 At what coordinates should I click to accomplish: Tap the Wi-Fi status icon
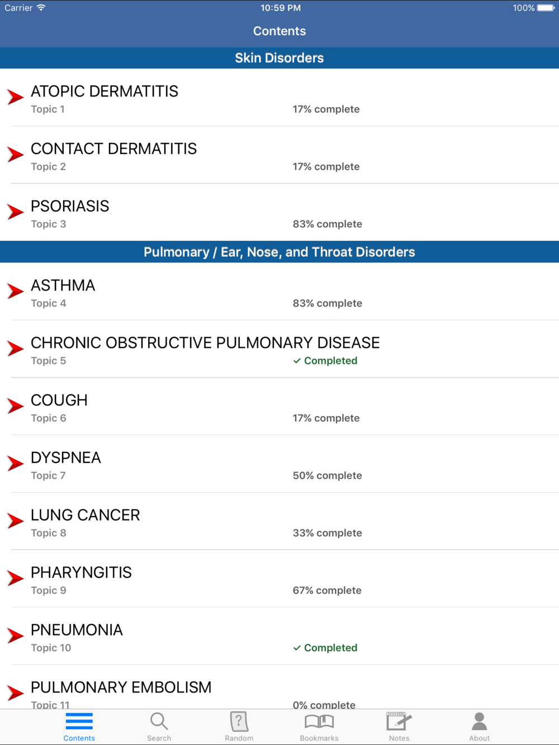click(41, 8)
